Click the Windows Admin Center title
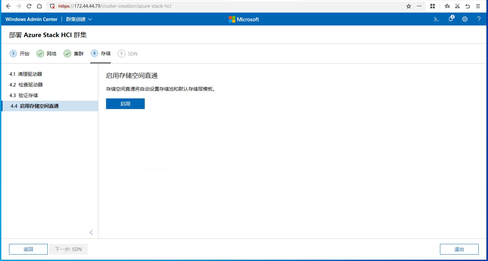Viewport: 488px width, 261px height. pos(31,19)
